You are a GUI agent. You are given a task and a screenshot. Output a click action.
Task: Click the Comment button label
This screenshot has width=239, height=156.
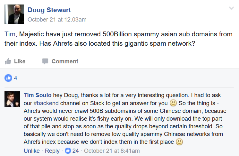click(x=65, y=61)
